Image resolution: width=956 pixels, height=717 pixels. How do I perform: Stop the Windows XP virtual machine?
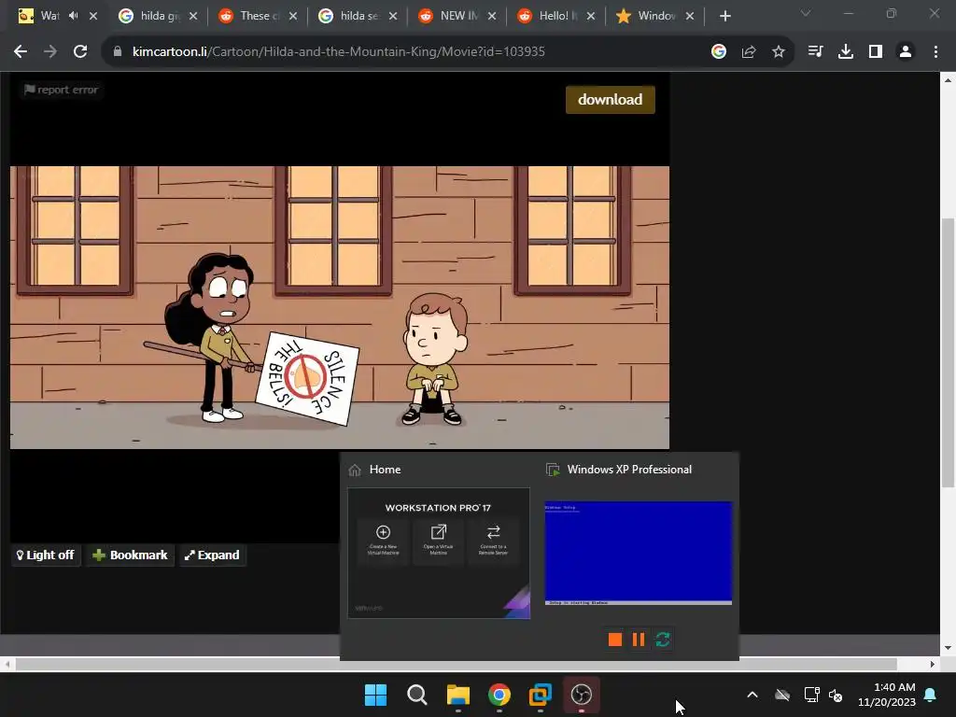click(x=615, y=640)
